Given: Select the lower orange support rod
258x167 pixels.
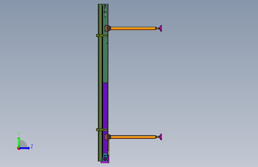Looking at the screenshot, I should click(133, 137).
